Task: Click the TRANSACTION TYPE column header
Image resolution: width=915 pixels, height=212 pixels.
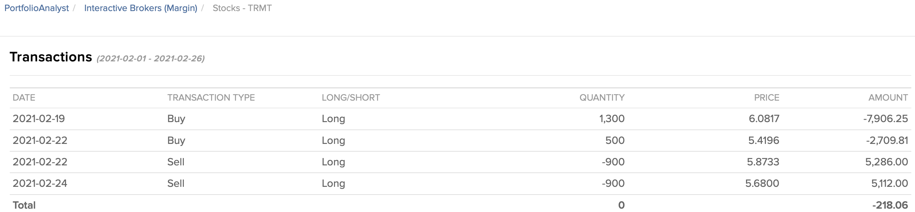Action: coord(211,98)
